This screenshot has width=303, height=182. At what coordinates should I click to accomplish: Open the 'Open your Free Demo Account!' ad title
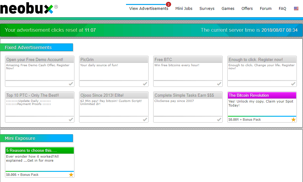tap(35, 59)
